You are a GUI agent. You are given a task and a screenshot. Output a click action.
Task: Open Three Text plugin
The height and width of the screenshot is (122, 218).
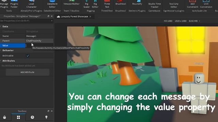pyautogui.click(x=107, y=4)
